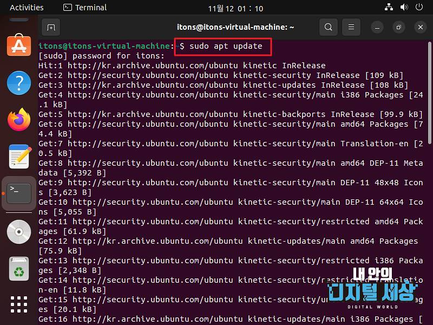Open the Terminal app menu in top bar
This screenshot has width=433, height=325.
(85, 8)
